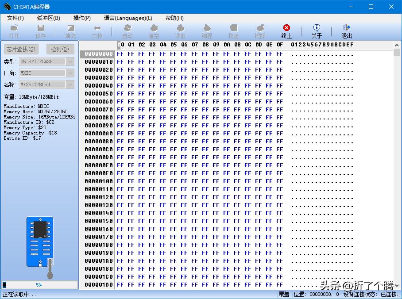Click the address row 00000080
This screenshot has width=402, height=299.
[99, 118]
